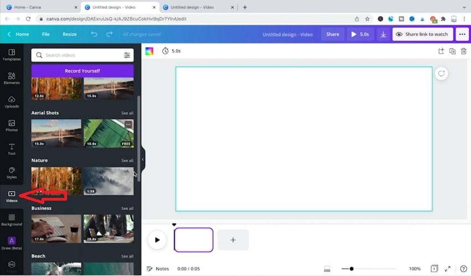Click the videos panel scrollbar
The image size is (471, 276).
pyautogui.click(x=139, y=139)
